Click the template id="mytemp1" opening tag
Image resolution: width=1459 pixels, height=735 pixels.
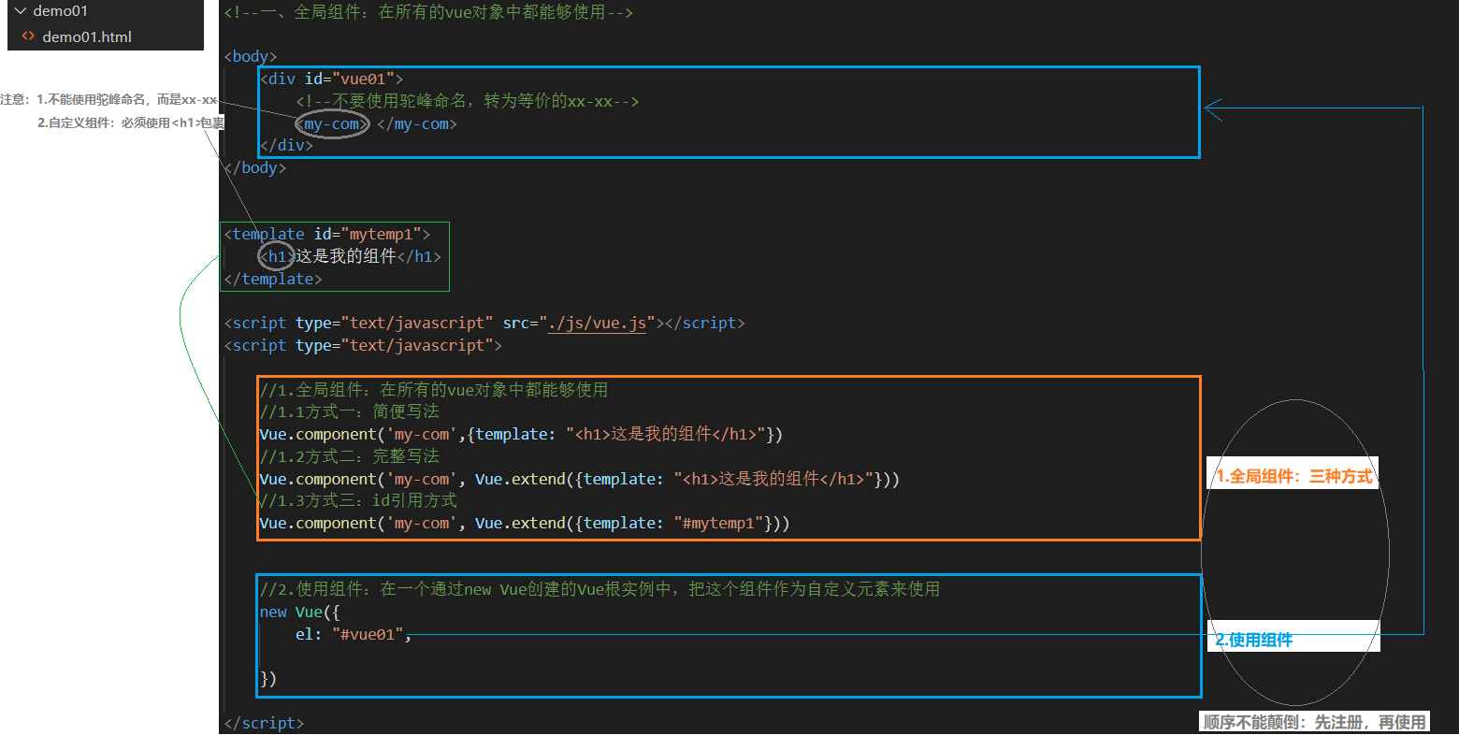click(326, 234)
